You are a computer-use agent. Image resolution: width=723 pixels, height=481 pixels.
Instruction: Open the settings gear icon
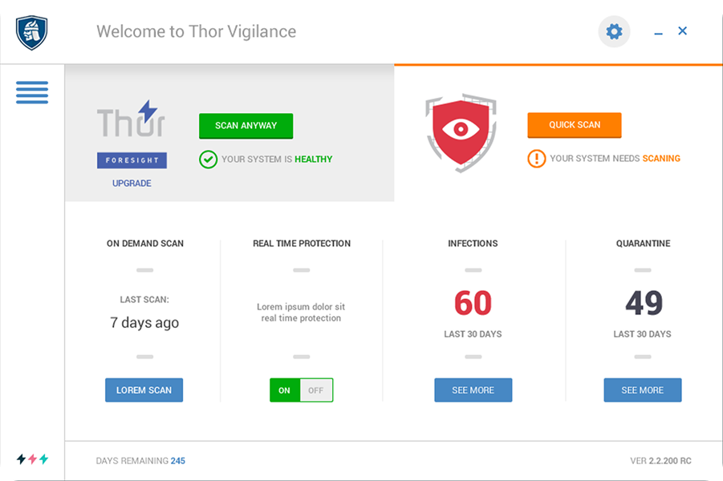(x=614, y=31)
